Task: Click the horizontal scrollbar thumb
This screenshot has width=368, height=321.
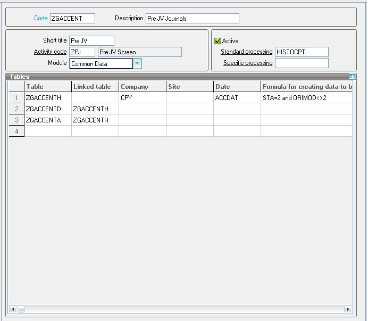Action: (21, 309)
